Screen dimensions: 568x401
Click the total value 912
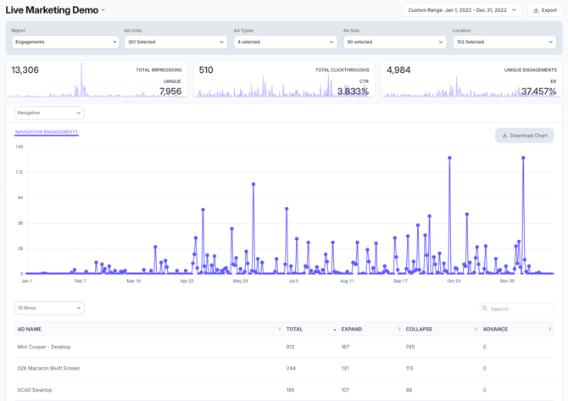pos(290,347)
